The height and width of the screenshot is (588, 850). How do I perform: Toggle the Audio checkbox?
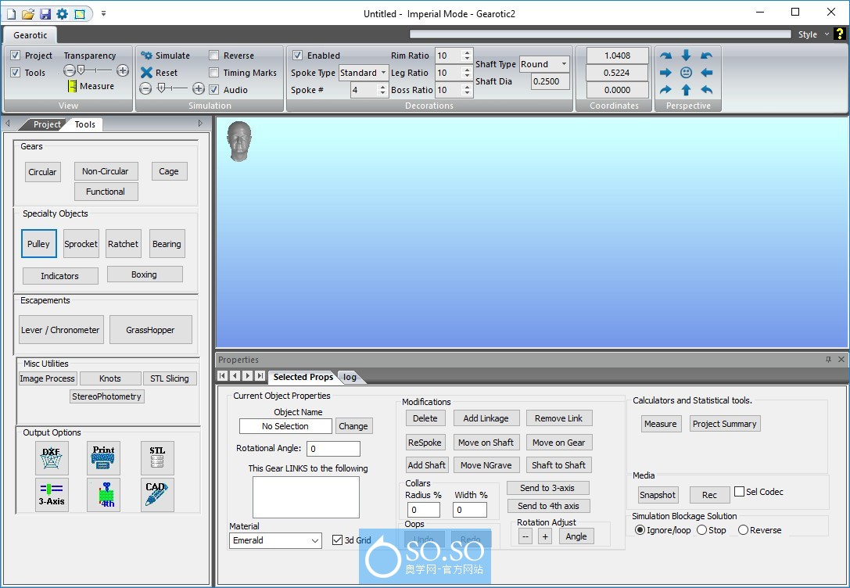pyautogui.click(x=214, y=90)
